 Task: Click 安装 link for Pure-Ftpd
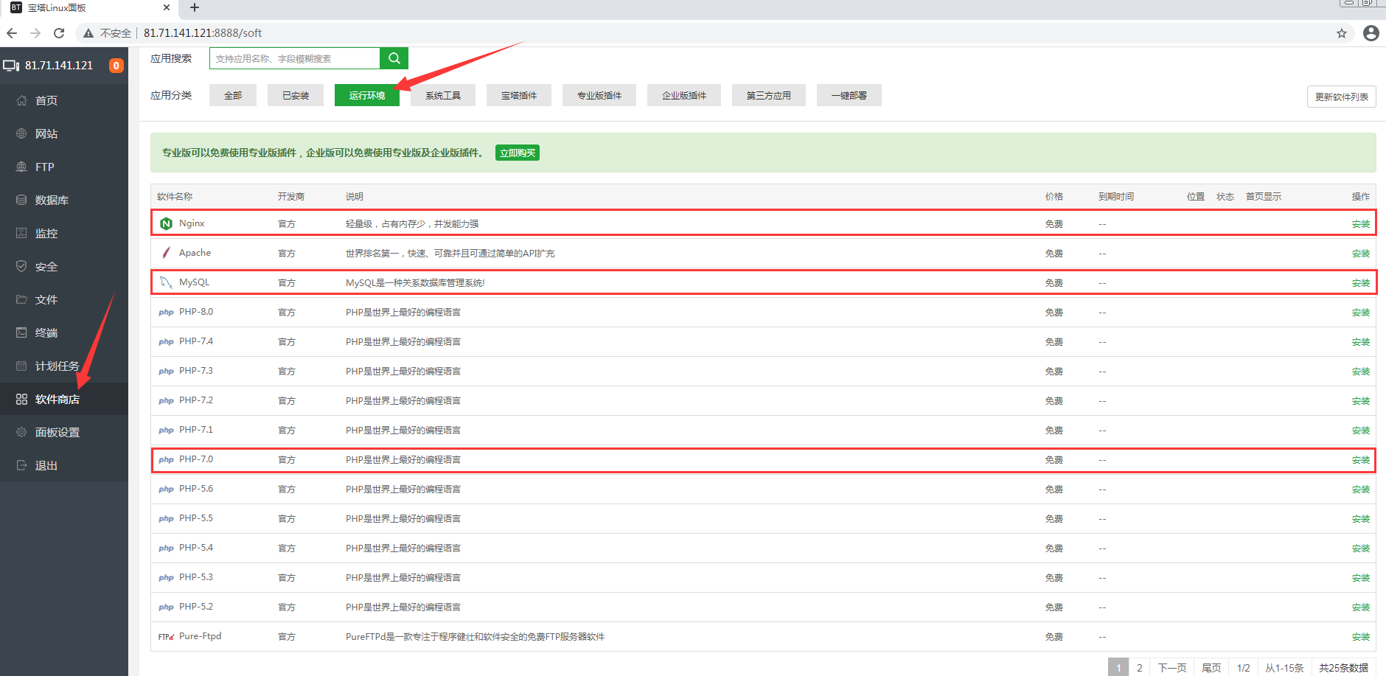click(x=1361, y=637)
